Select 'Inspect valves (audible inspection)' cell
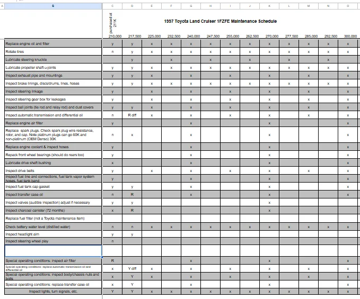Viewport: 360px width, 299px height. click(53, 203)
